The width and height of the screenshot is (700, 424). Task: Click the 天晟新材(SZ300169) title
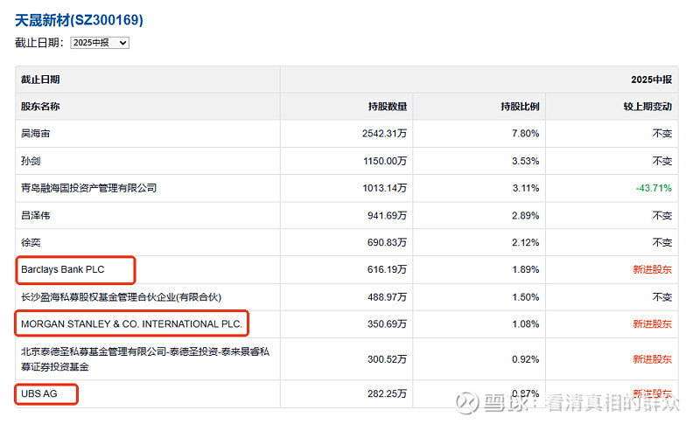click(x=79, y=19)
